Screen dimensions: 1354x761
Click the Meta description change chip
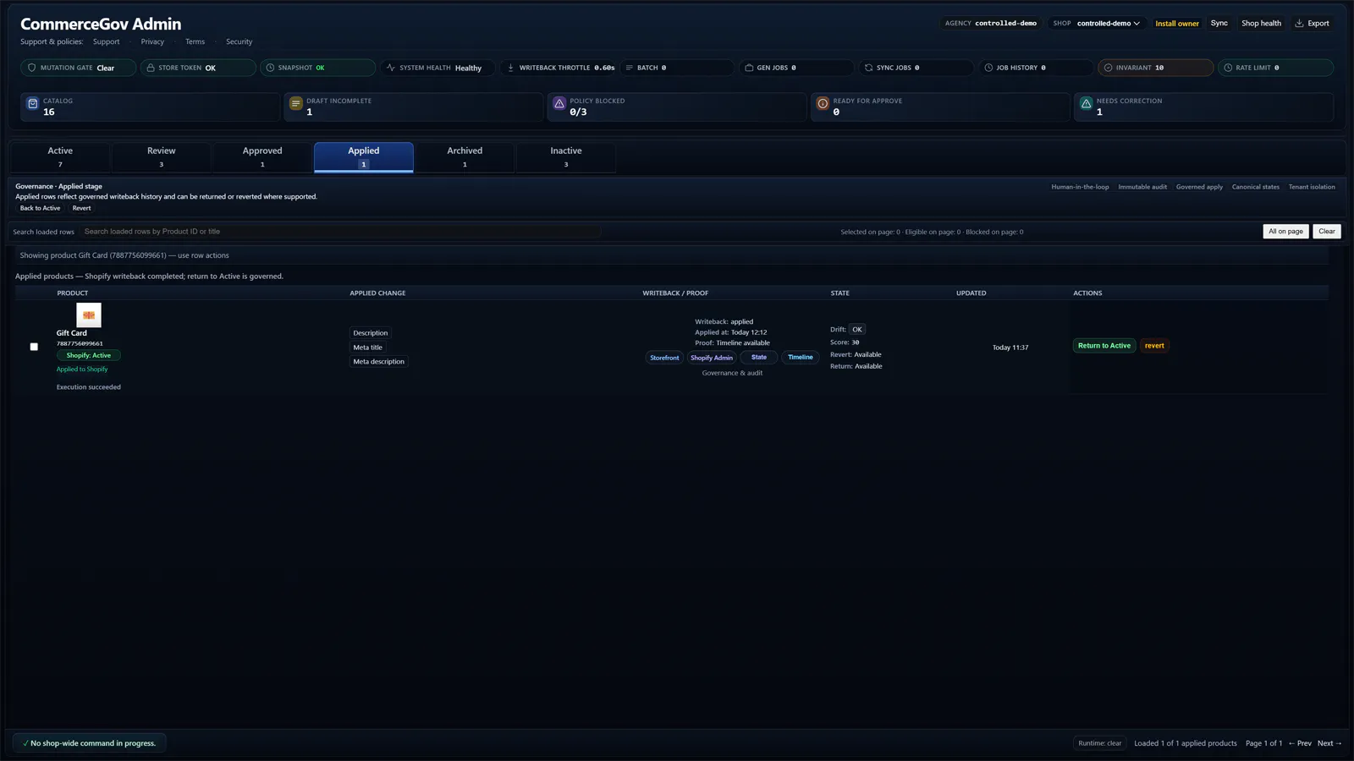pyautogui.click(x=378, y=362)
